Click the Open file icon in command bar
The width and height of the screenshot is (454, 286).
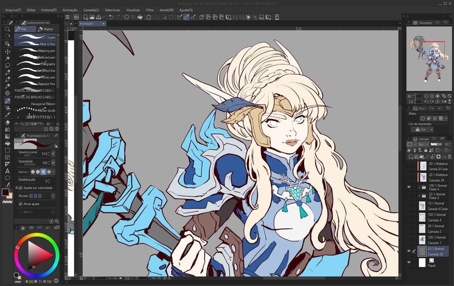92,17
